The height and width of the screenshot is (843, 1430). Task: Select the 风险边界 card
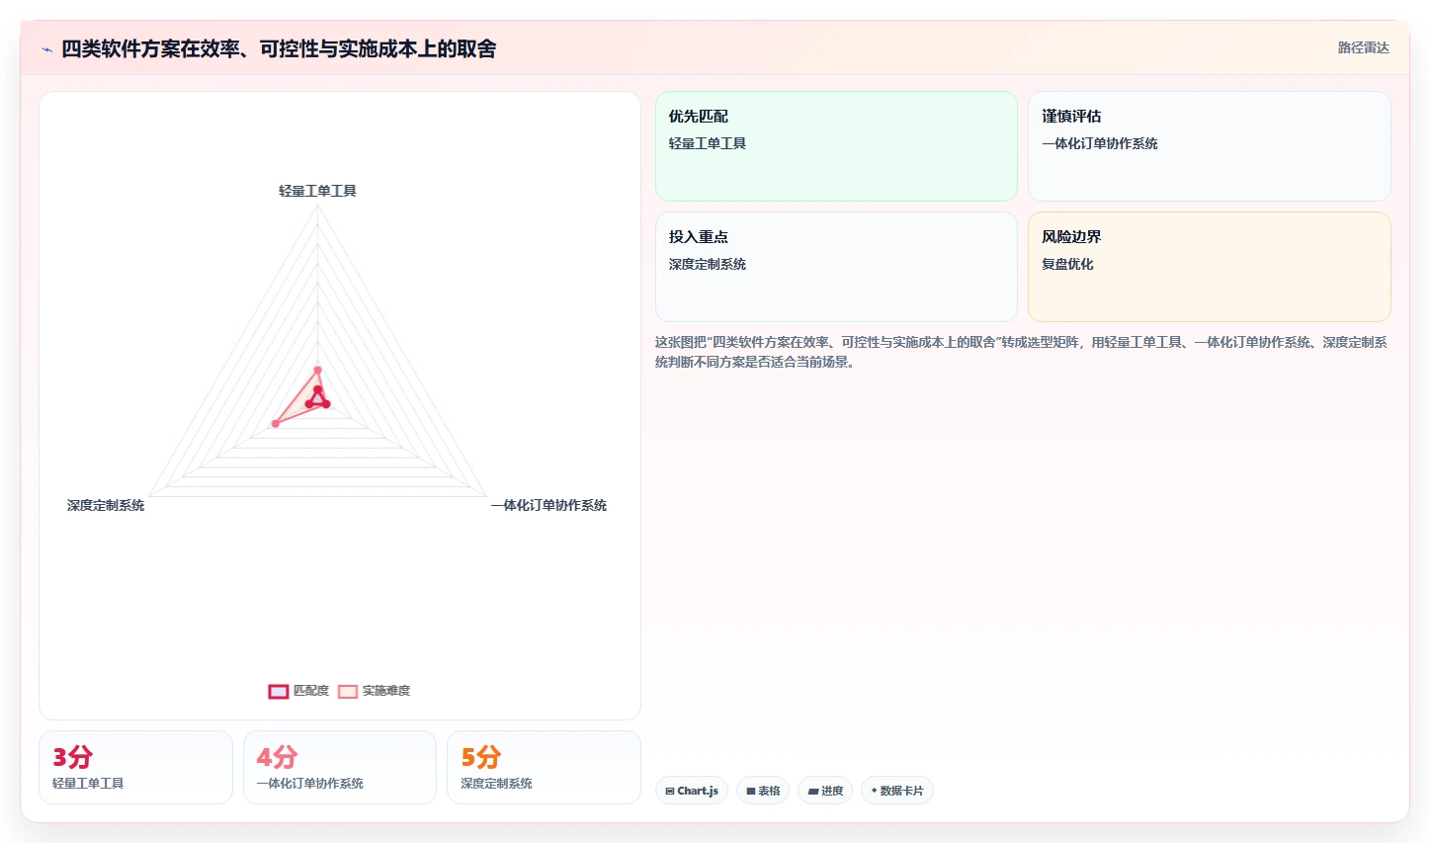(1210, 267)
